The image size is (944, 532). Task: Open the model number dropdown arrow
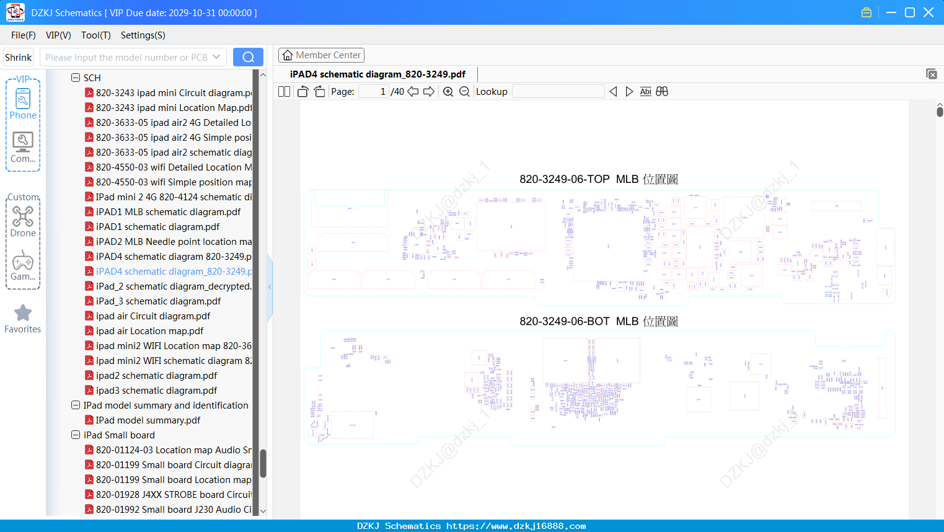click(216, 57)
